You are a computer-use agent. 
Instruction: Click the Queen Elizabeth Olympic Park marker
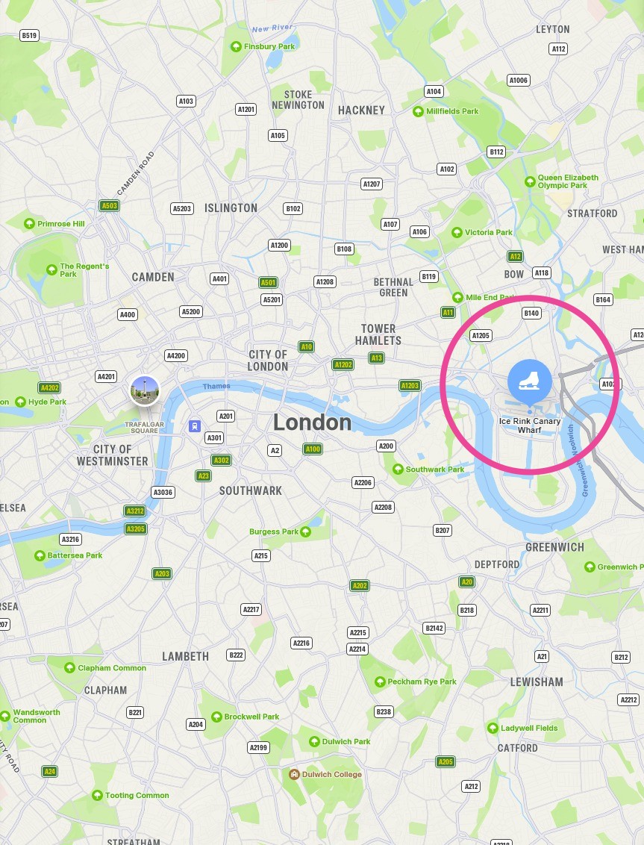coord(531,181)
